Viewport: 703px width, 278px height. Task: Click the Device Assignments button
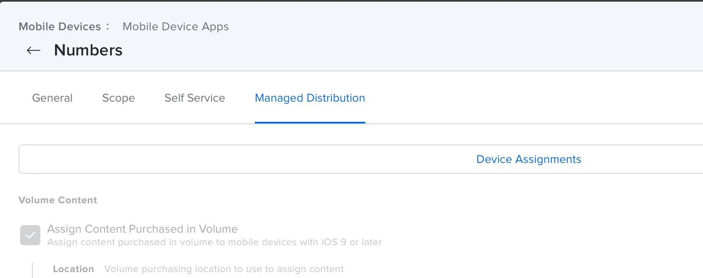[x=529, y=159]
